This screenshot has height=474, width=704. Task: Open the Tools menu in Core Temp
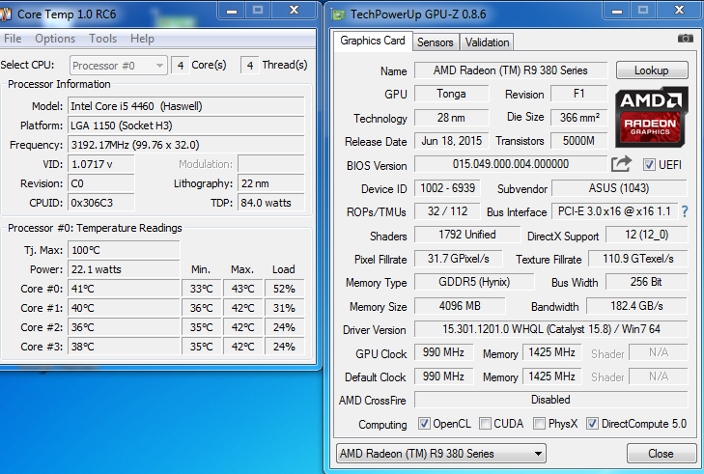pyautogui.click(x=102, y=39)
